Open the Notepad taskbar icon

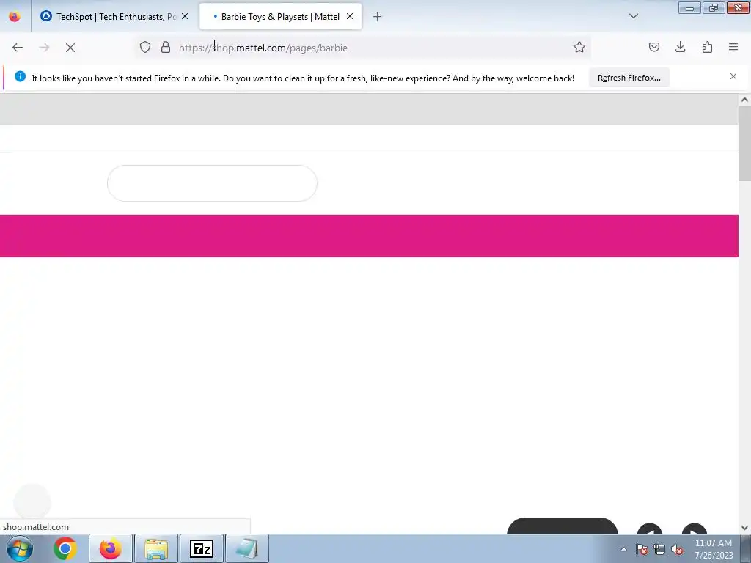tap(246, 548)
